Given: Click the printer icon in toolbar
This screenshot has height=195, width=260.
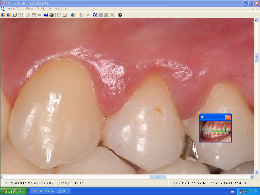Looking at the screenshot, I should click(x=52, y=15).
